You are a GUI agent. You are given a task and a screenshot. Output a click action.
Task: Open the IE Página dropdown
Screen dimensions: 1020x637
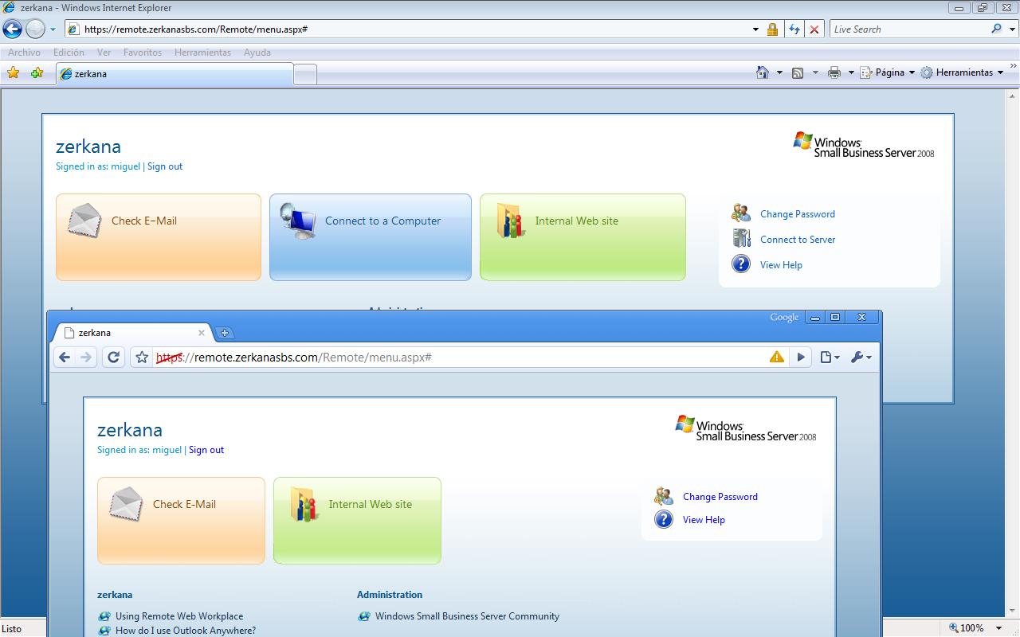pyautogui.click(x=887, y=72)
